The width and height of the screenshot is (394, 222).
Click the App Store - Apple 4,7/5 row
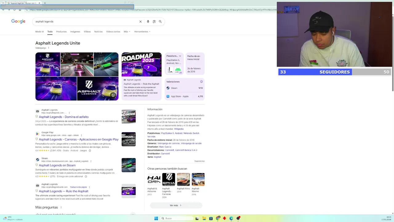185,96
